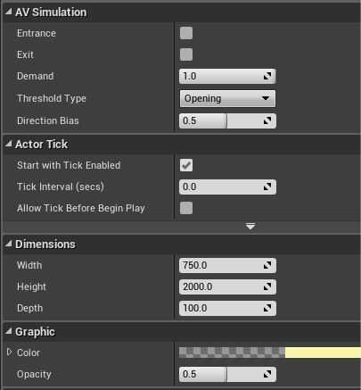Collapse the Dimensions section
The width and height of the screenshot is (361, 390).
point(9,244)
